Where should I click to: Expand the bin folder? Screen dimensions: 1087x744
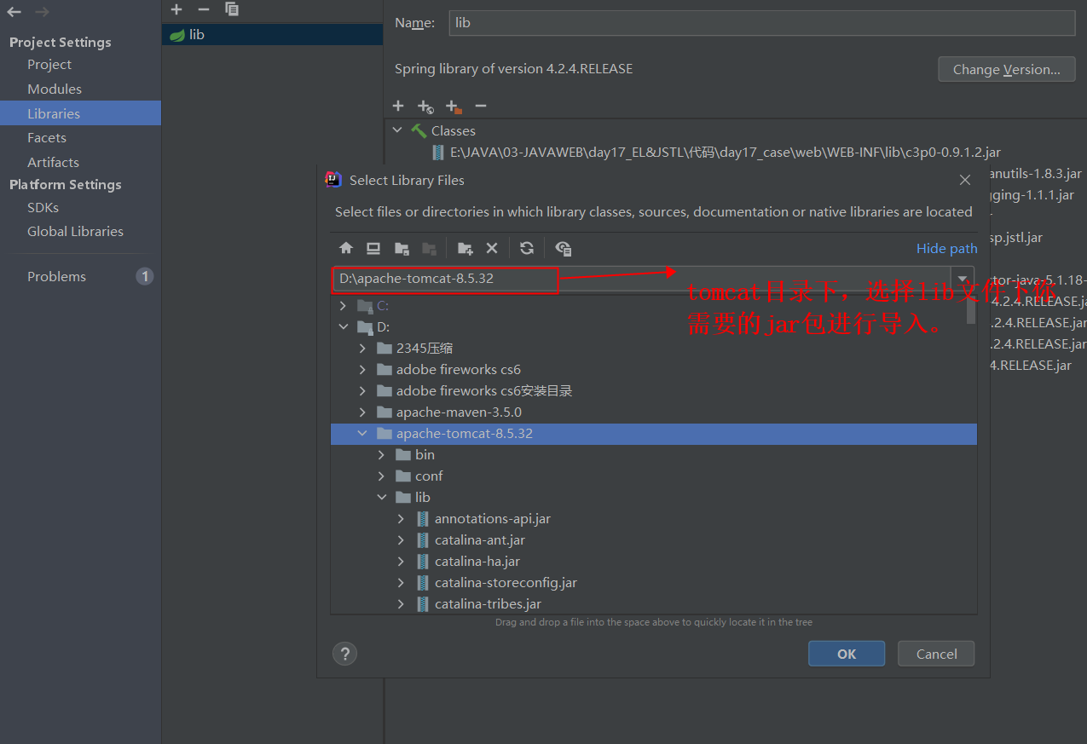coord(381,455)
